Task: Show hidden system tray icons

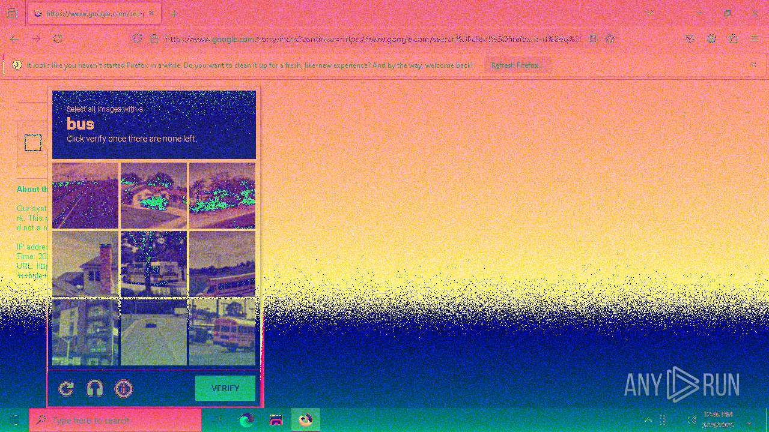Action: pyautogui.click(x=648, y=420)
